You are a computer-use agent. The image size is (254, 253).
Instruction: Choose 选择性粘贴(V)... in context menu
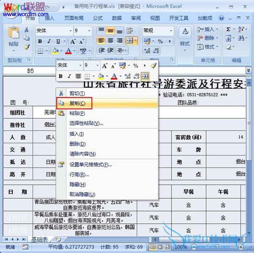click(107, 123)
